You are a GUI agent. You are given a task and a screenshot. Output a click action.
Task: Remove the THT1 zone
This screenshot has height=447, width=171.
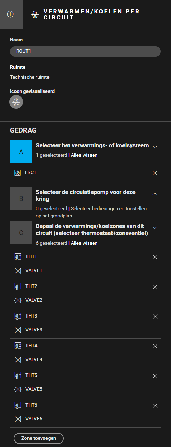coord(155,257)
